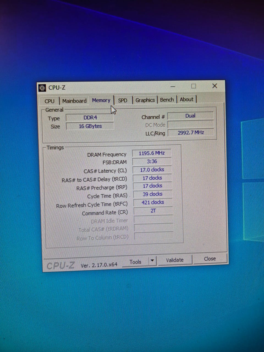
Task: Select the CAS# Latency value box
Action: (x=152, y=170)
